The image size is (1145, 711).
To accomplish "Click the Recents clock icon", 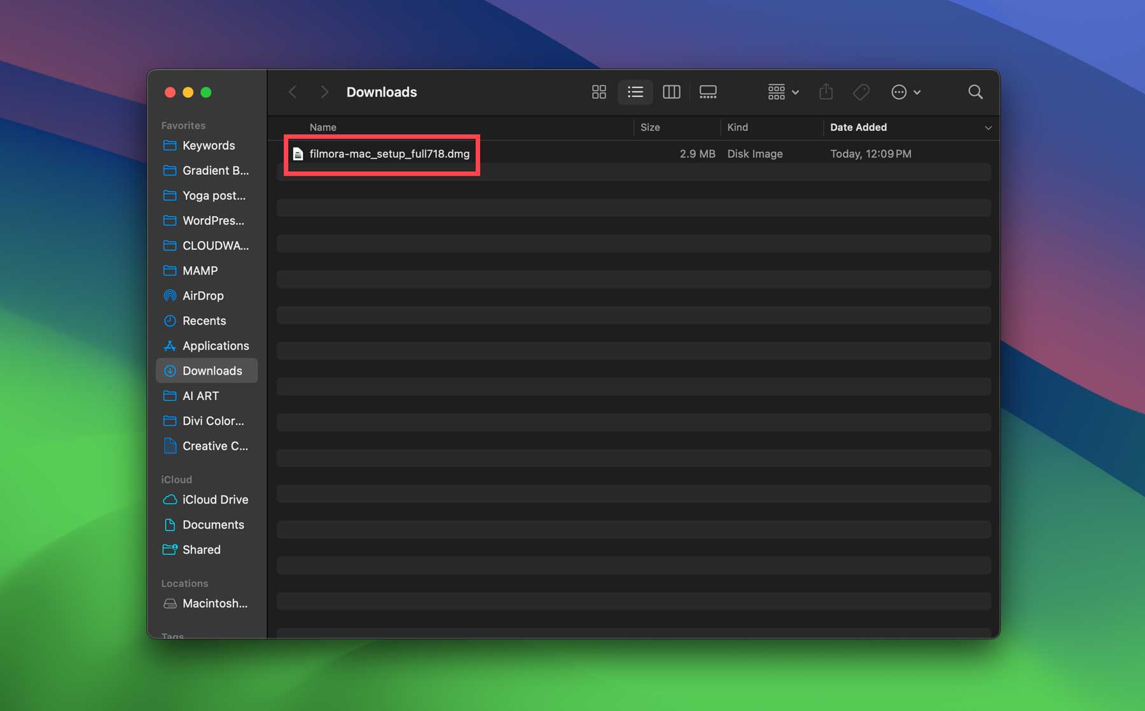I will pos(170,321).
